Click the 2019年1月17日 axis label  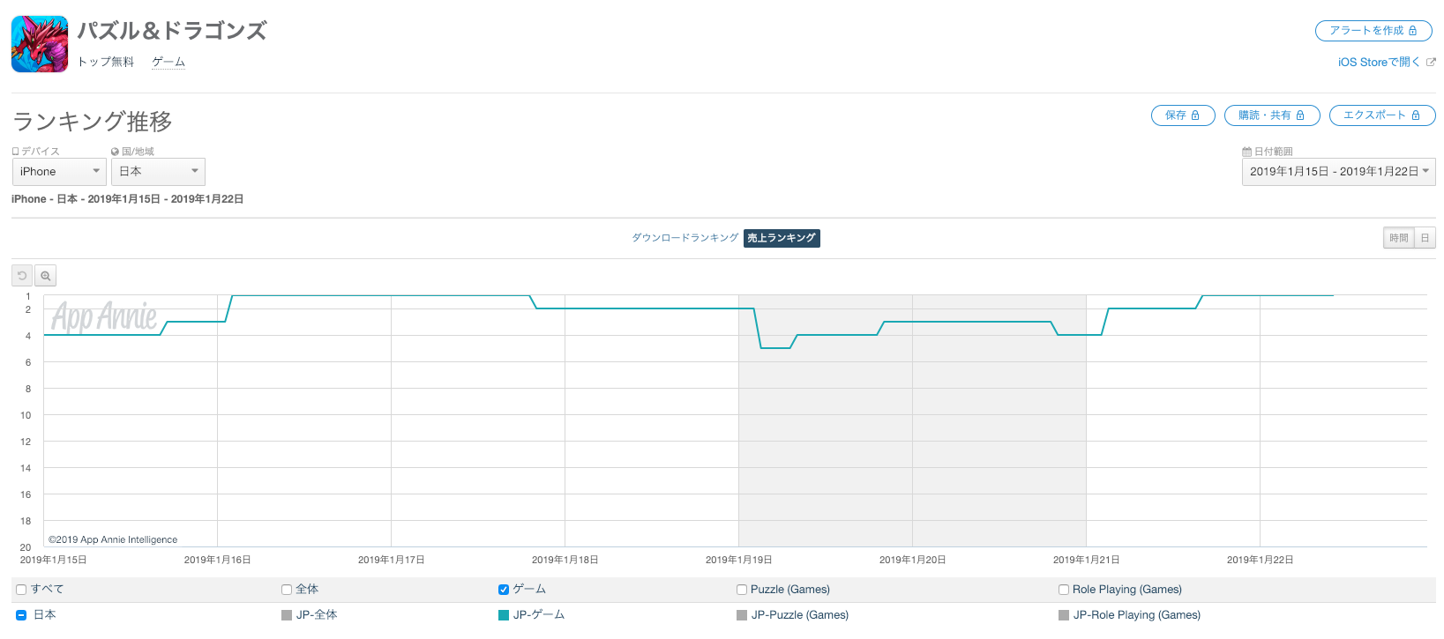coord(391,560)
